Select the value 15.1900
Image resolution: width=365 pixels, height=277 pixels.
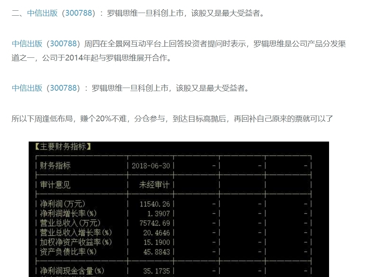157,242
